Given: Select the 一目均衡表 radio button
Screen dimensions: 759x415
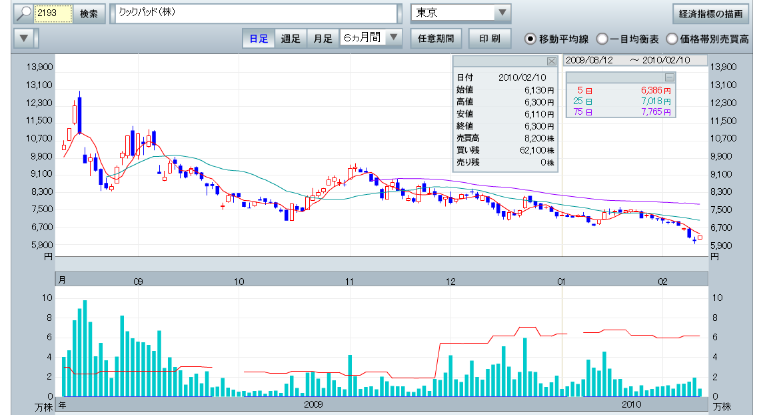Looking at the screenshot, I should [x=602, y=39].
